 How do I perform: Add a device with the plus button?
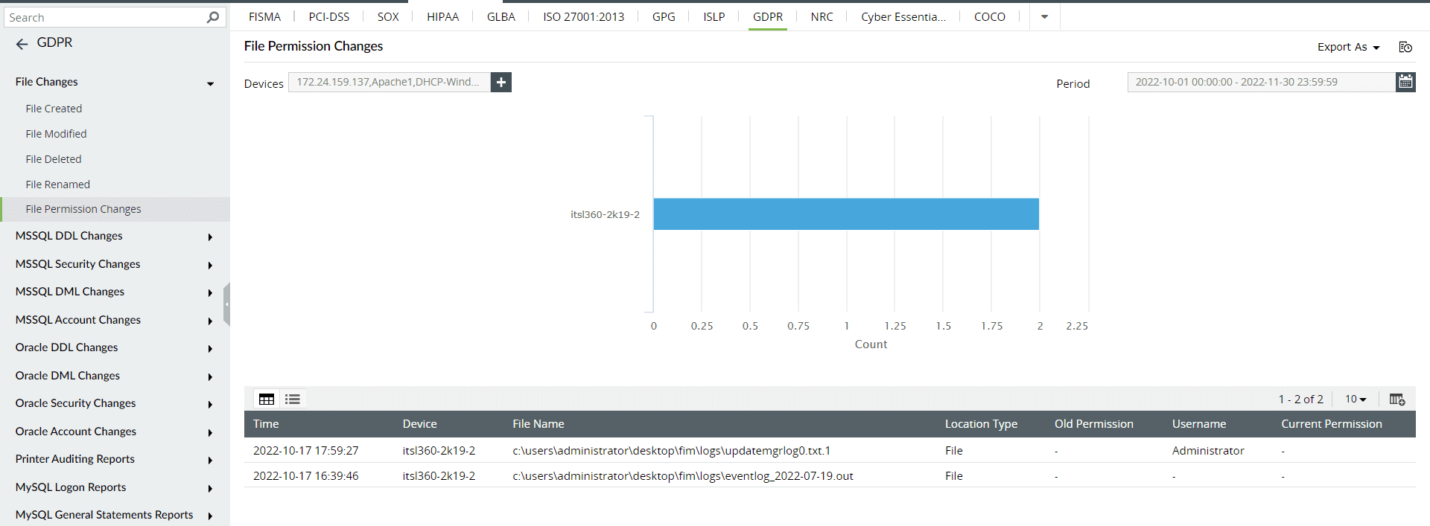pyautogui.click(x=501, y=83)
